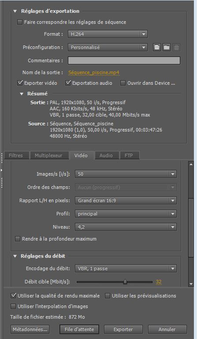
Task: Click the panel collapse arrow on left edge
Action: coord(1,170)
